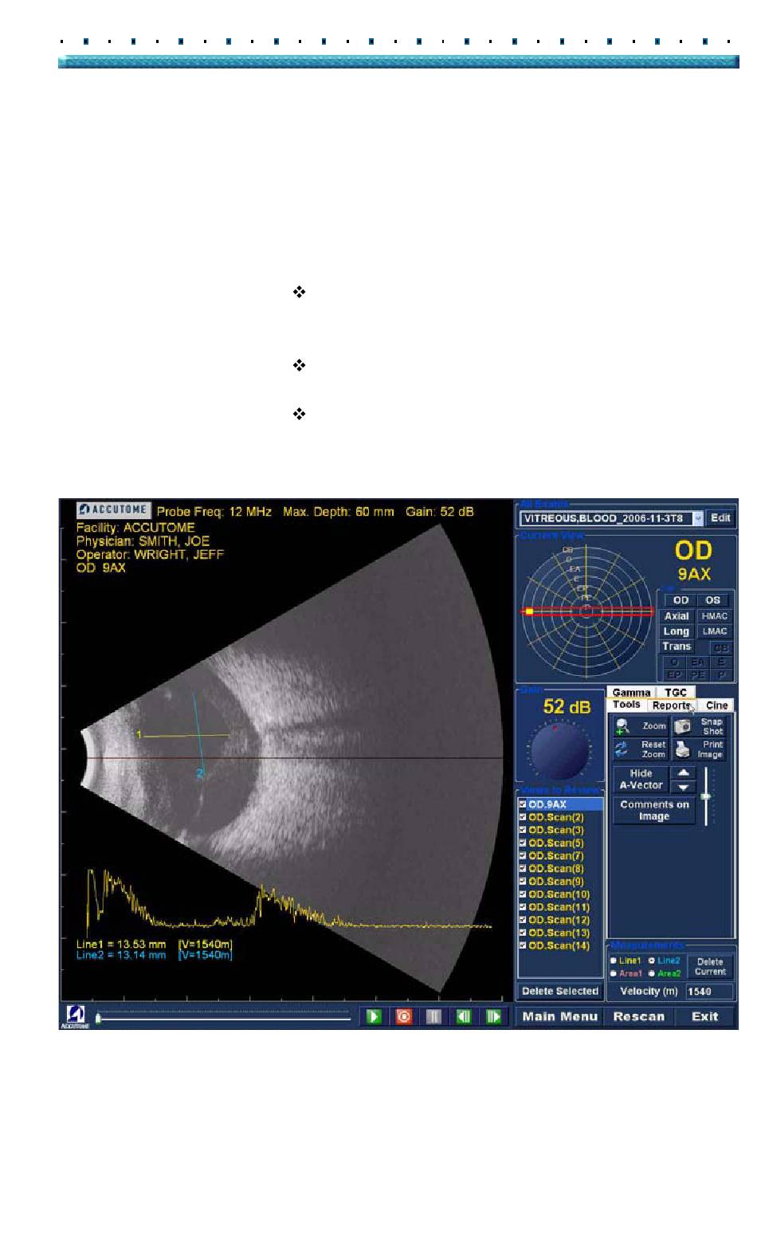
Task: Select OD.Scan(14) in views list
Action: [x=559, y=945]
